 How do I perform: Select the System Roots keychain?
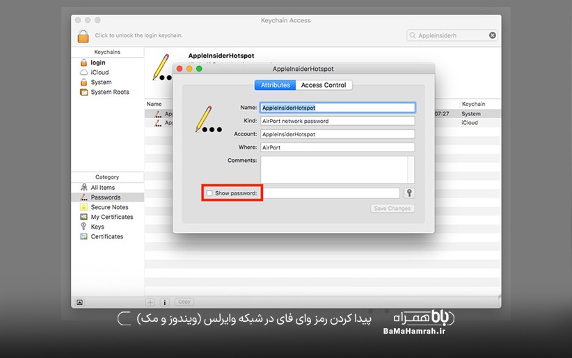(109, 92)
